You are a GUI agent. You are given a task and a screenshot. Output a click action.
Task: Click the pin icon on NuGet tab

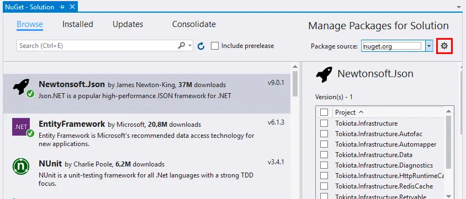pyautogui.click(x=62, y=7)
